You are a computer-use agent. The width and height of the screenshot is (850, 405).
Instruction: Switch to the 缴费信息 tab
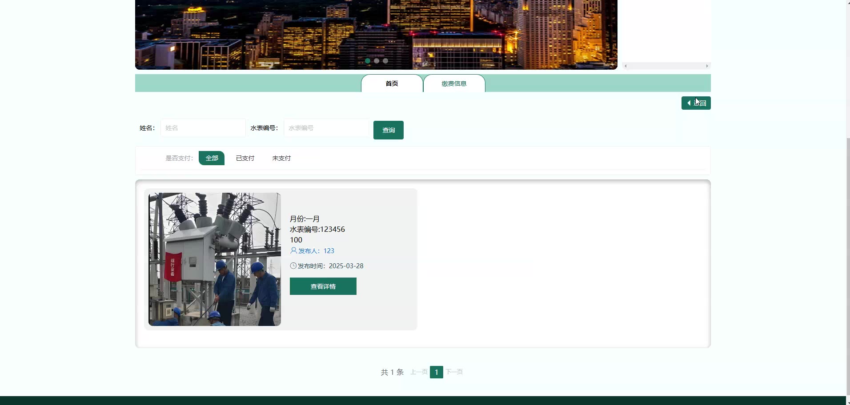click(x=454, y=83)
